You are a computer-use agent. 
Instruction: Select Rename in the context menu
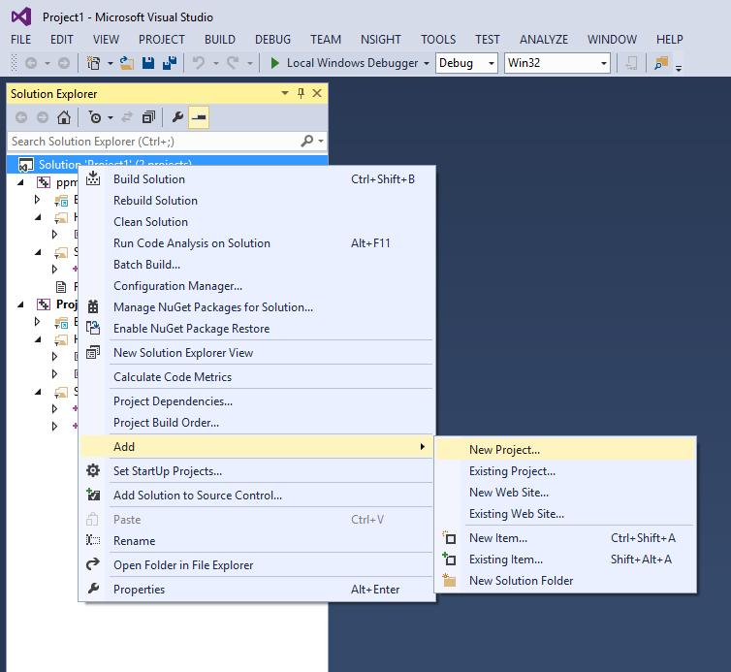click(x=257, y=541)
